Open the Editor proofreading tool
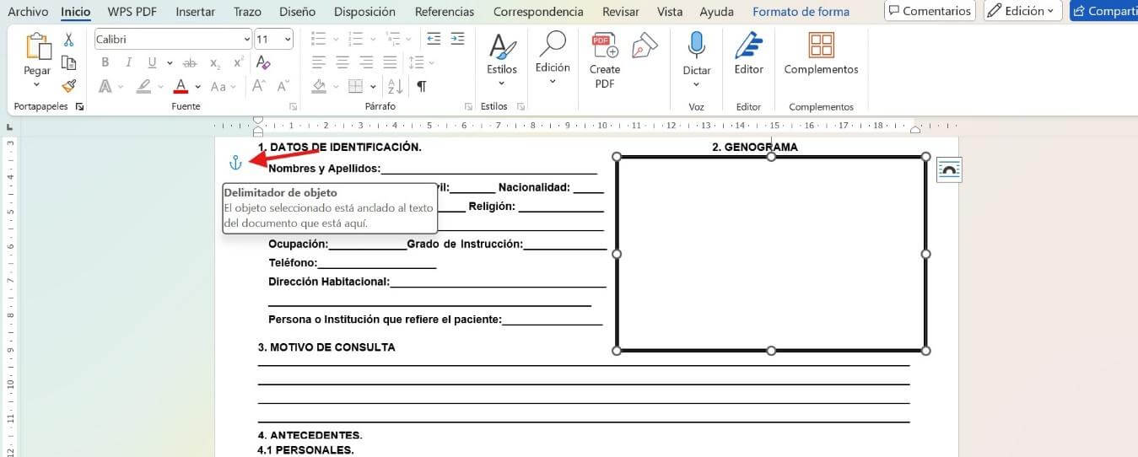1138x457 pixels. coord(748,46)
